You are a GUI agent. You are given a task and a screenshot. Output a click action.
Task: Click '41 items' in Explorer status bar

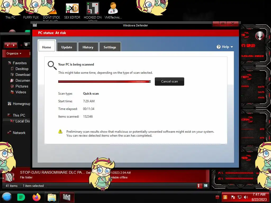12,186
